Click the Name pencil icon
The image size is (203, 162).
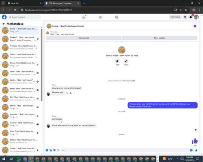click(x=126, y=61)
